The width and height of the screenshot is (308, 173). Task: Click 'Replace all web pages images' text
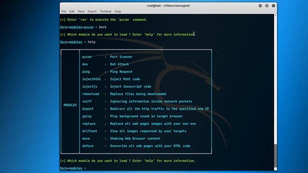pos(136,124)
